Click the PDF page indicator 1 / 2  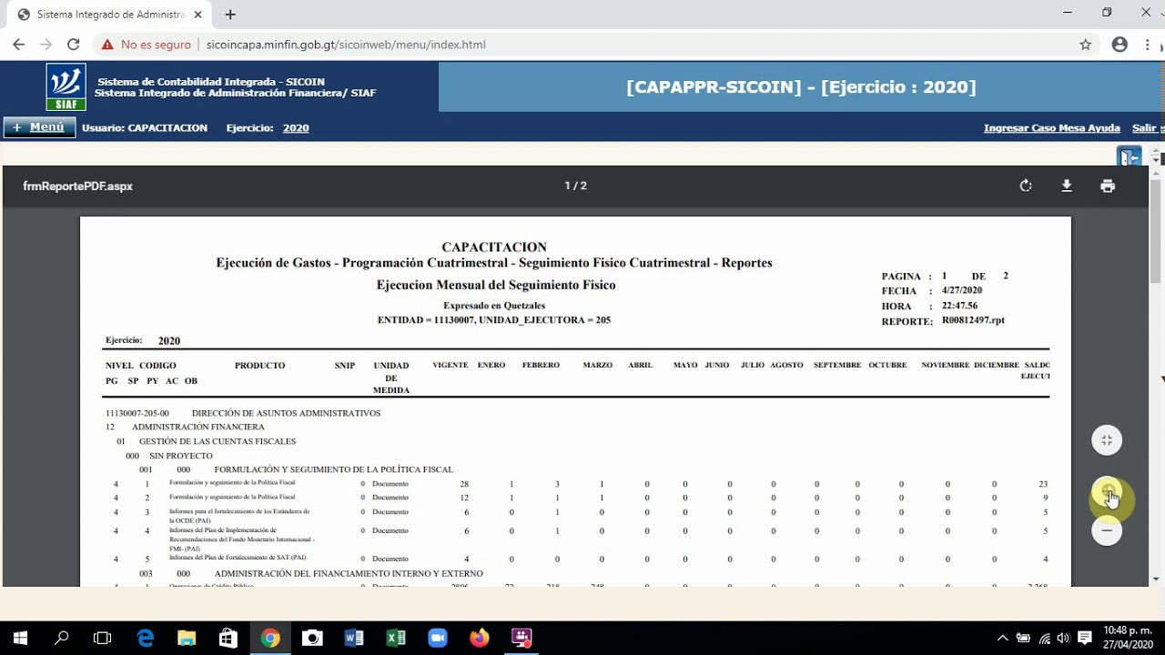[575, 186]
